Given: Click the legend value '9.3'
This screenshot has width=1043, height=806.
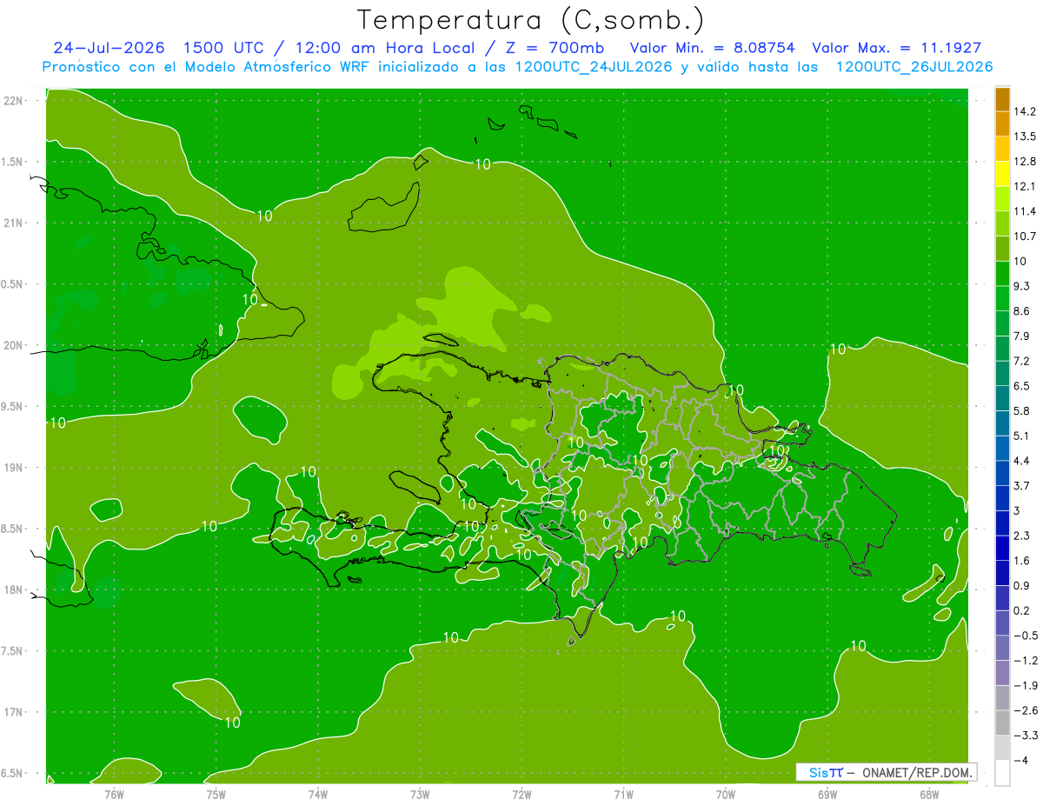Looking at the screenshot, I should tap(1022, 287).
